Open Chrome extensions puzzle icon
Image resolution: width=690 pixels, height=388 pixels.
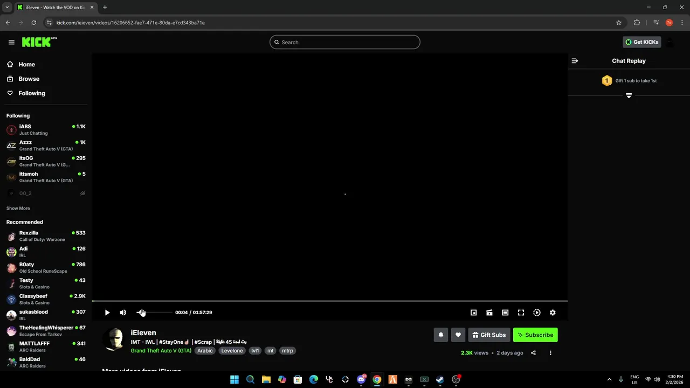pos(637,23)
